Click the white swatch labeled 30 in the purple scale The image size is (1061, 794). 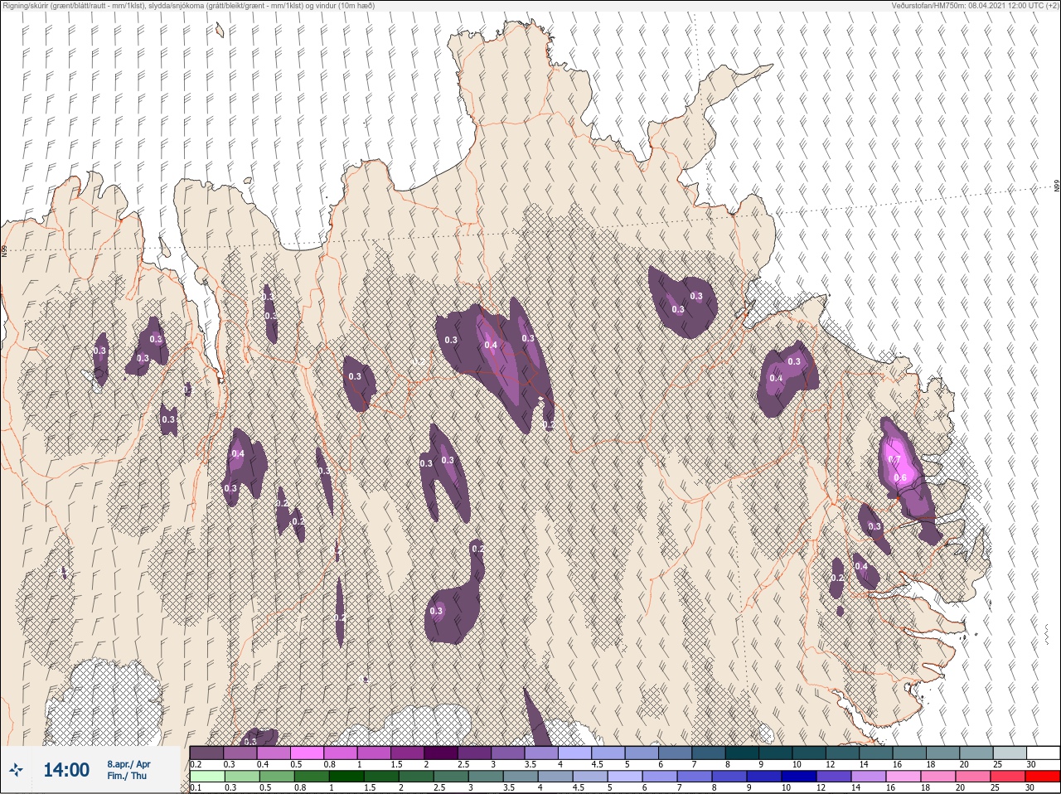coord(1043,753)
